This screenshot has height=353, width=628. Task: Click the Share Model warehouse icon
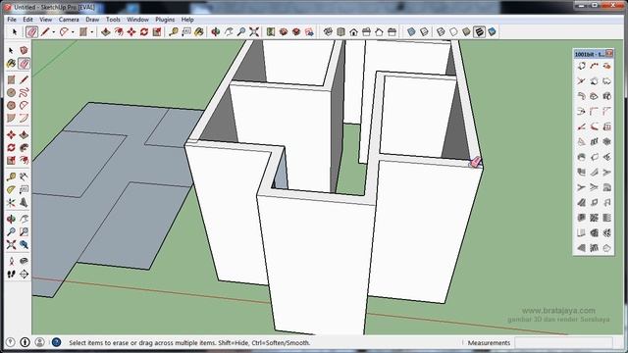tap(296, 32)
